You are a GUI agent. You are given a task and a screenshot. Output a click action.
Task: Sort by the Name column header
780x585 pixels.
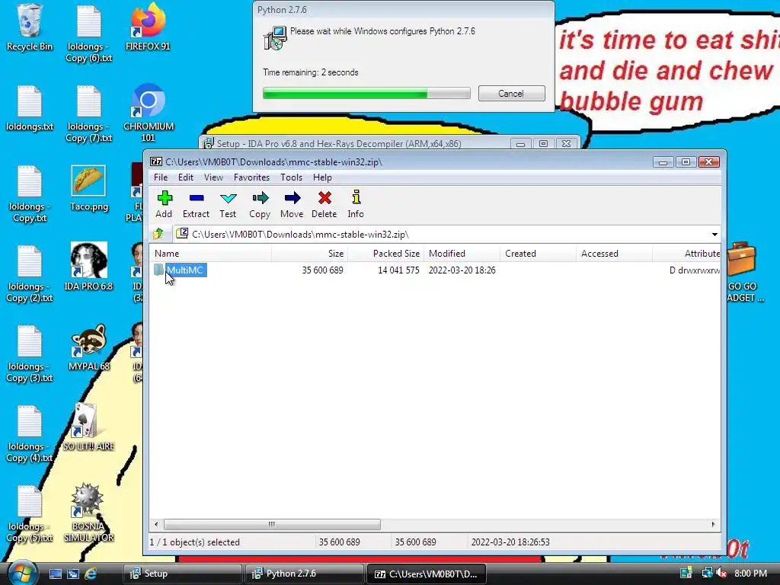(x=210, y=254)
